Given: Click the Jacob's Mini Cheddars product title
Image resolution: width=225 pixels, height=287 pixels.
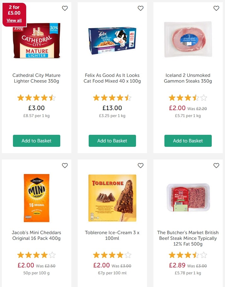Looking at the screenshot, I should pyautogui.click(x=36, y=235).
